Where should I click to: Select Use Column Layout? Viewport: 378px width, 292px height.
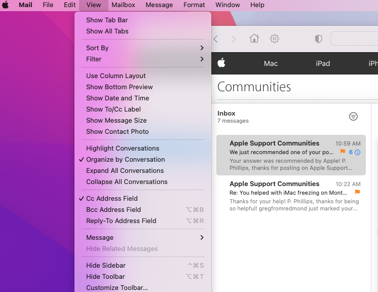(x=143, y=76)
